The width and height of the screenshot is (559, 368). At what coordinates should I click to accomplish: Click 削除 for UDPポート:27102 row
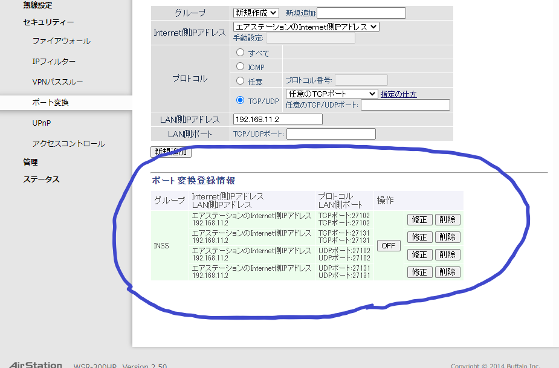[447, 254]
